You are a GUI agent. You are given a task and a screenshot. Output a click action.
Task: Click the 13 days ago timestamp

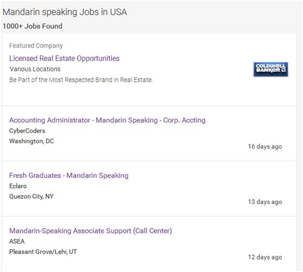click(265, 201)
